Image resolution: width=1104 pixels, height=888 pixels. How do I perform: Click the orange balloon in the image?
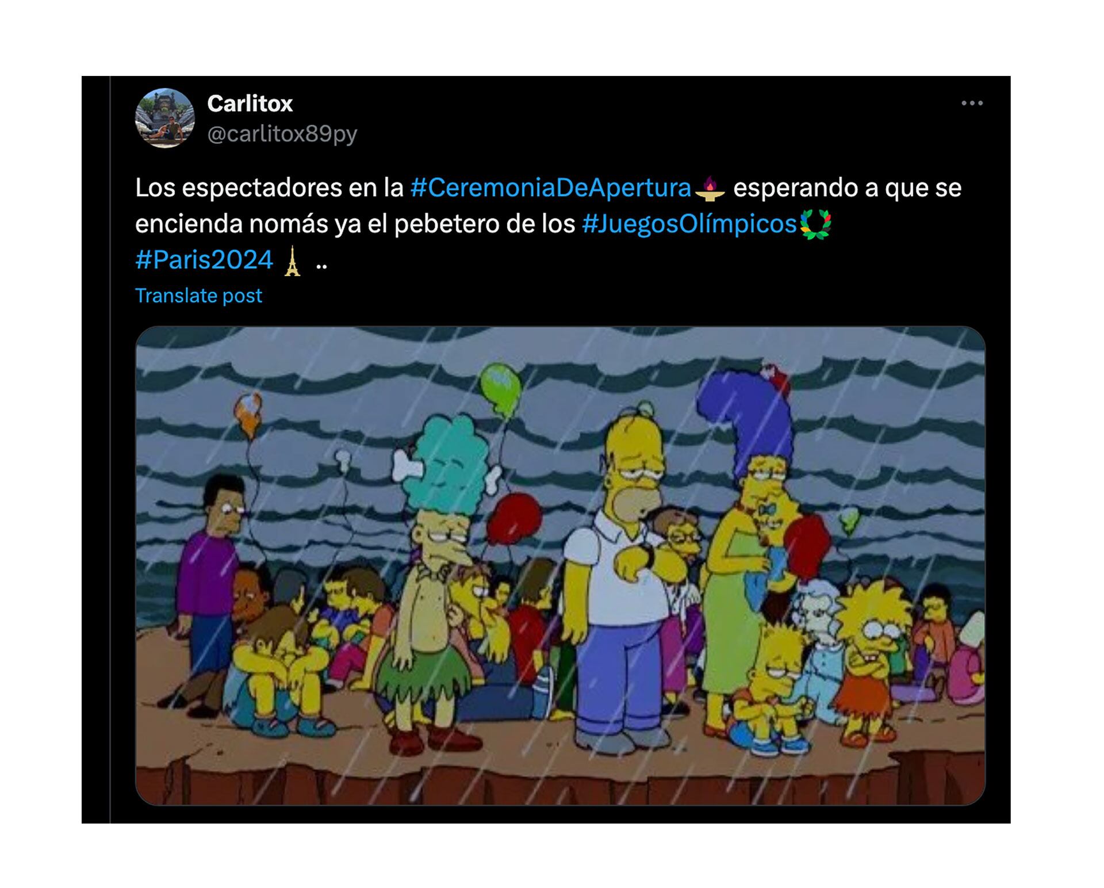point(248,415)
